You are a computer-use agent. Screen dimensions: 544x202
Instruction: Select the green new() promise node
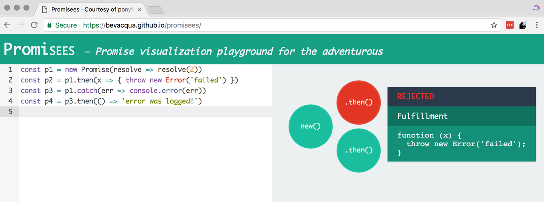point(311,126)
